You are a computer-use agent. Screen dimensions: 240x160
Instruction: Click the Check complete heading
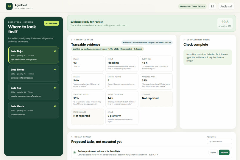pyautogui.click(x=196, y=44)
